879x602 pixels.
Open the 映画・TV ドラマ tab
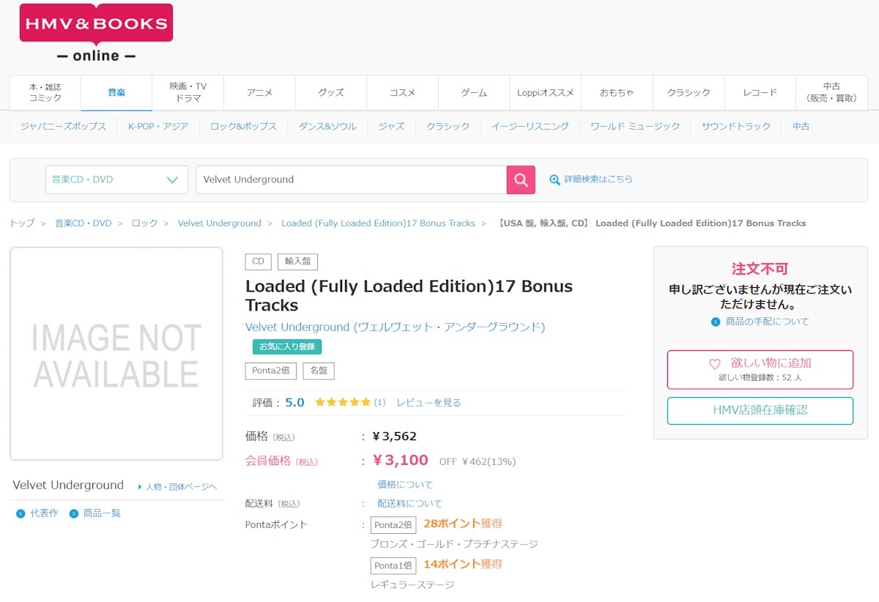click(188, 92)
